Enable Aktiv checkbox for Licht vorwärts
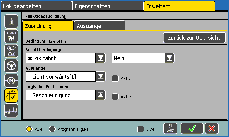Screen dimensions: 229x137 (x=115, y=78)
